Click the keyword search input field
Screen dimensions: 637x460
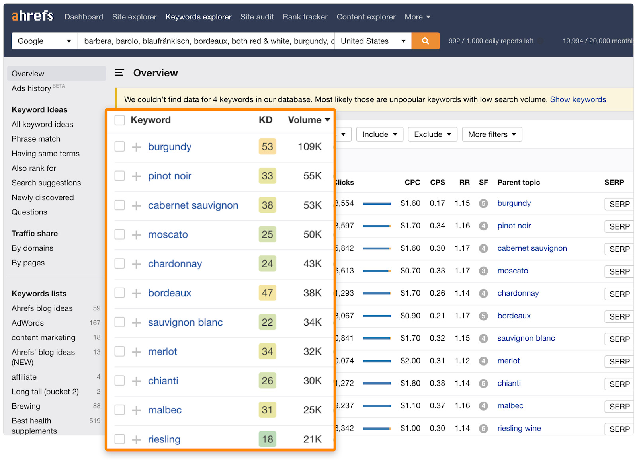click(x=207, y=41)
